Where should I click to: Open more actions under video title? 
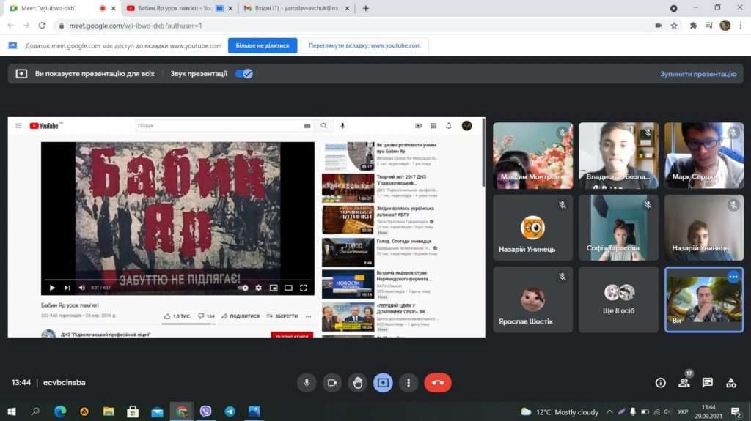(309, 316)
